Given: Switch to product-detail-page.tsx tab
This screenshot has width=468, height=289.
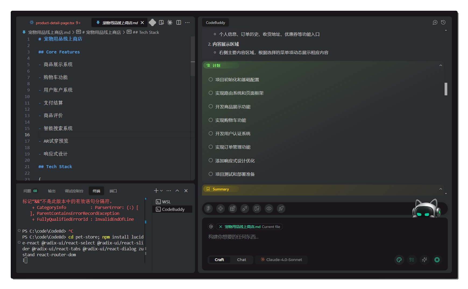Looking at the screenshot, I should point(55,23).
